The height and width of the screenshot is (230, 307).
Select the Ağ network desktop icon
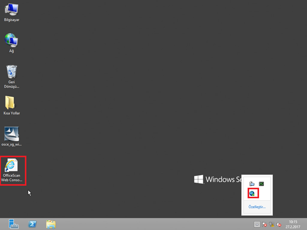11,43
